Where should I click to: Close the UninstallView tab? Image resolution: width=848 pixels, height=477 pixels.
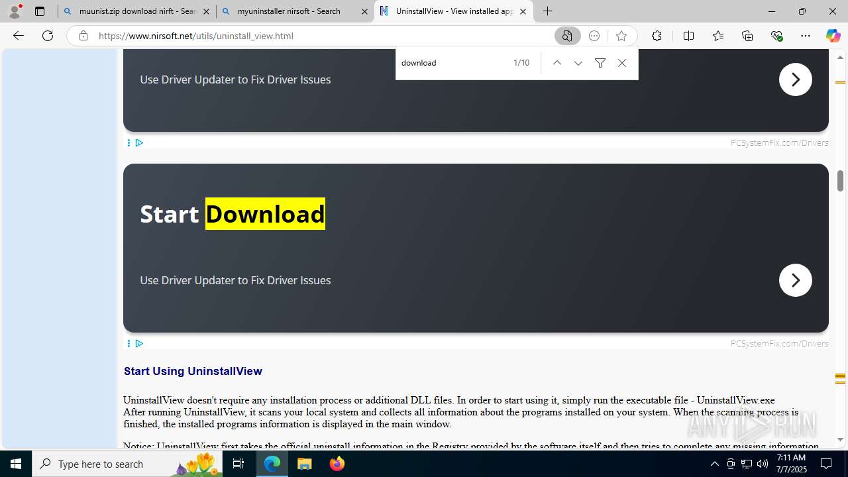coord(523,11)
